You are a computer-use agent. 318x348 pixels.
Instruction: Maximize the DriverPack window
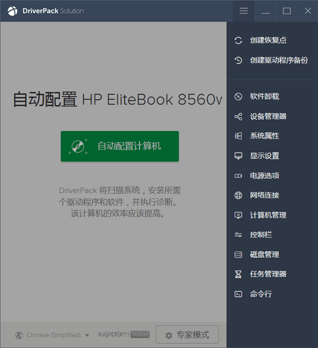coord(287,11)
